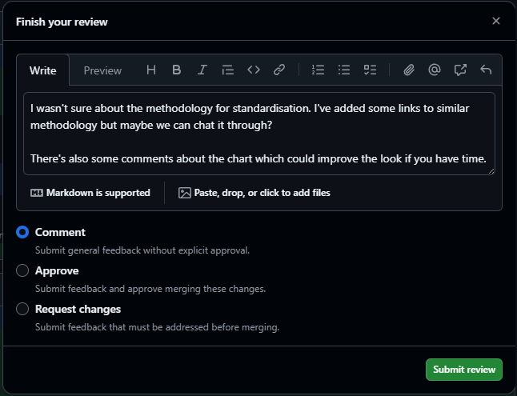Select the Comment radio option
The image size is (517, 396).
[22, 232]
